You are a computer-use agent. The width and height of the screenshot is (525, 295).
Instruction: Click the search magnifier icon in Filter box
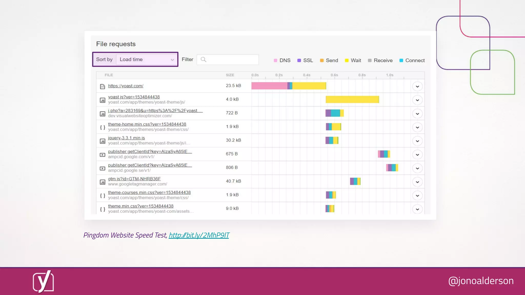coord(203,60)
